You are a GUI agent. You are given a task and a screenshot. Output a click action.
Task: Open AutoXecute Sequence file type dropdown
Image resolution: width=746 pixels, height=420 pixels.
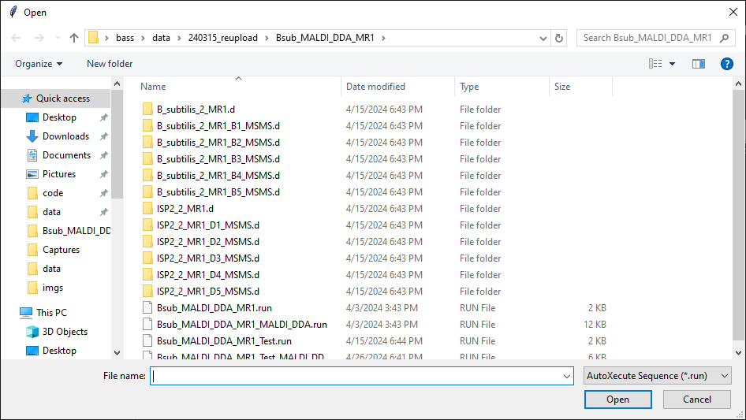point(658,376)
